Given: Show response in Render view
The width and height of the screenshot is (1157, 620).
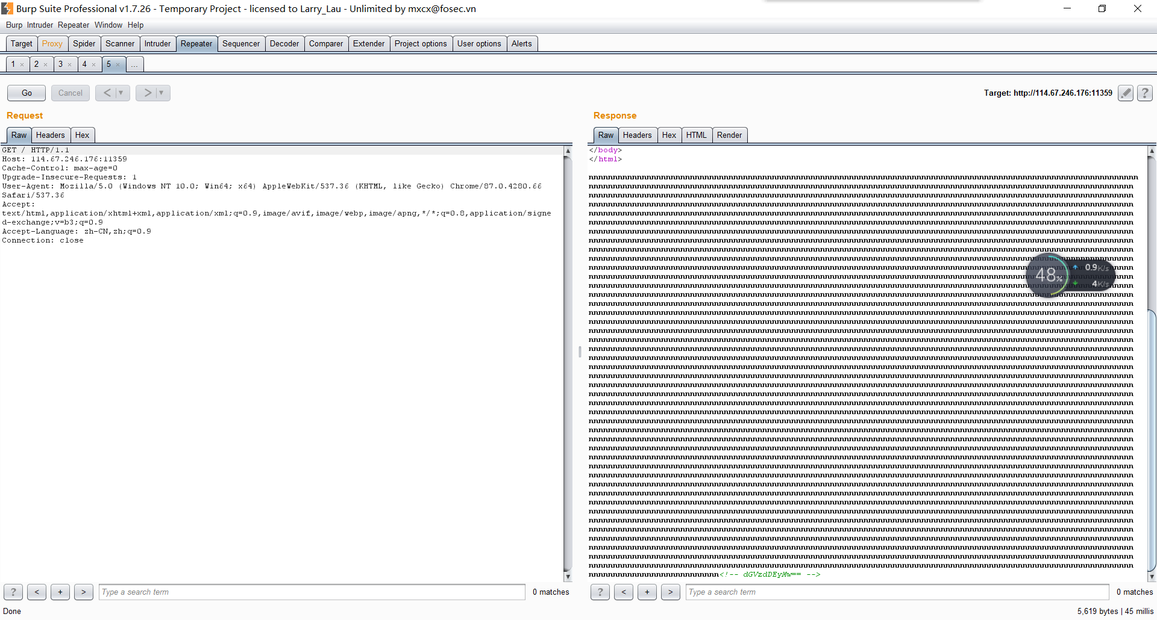Looking at the screenshot, I should (729, 135).
